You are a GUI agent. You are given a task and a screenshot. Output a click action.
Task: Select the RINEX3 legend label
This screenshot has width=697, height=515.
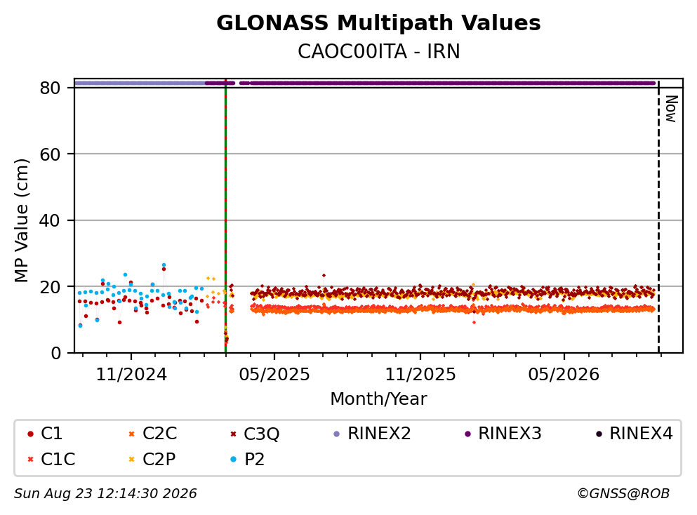pos(510,433)
